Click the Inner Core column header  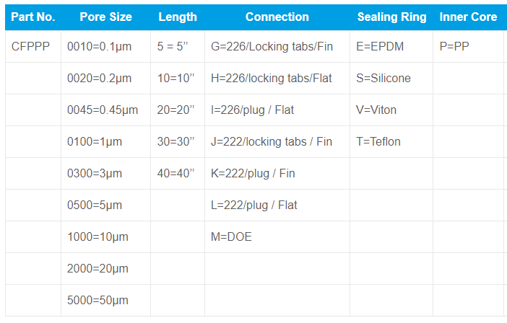[468, 17]
